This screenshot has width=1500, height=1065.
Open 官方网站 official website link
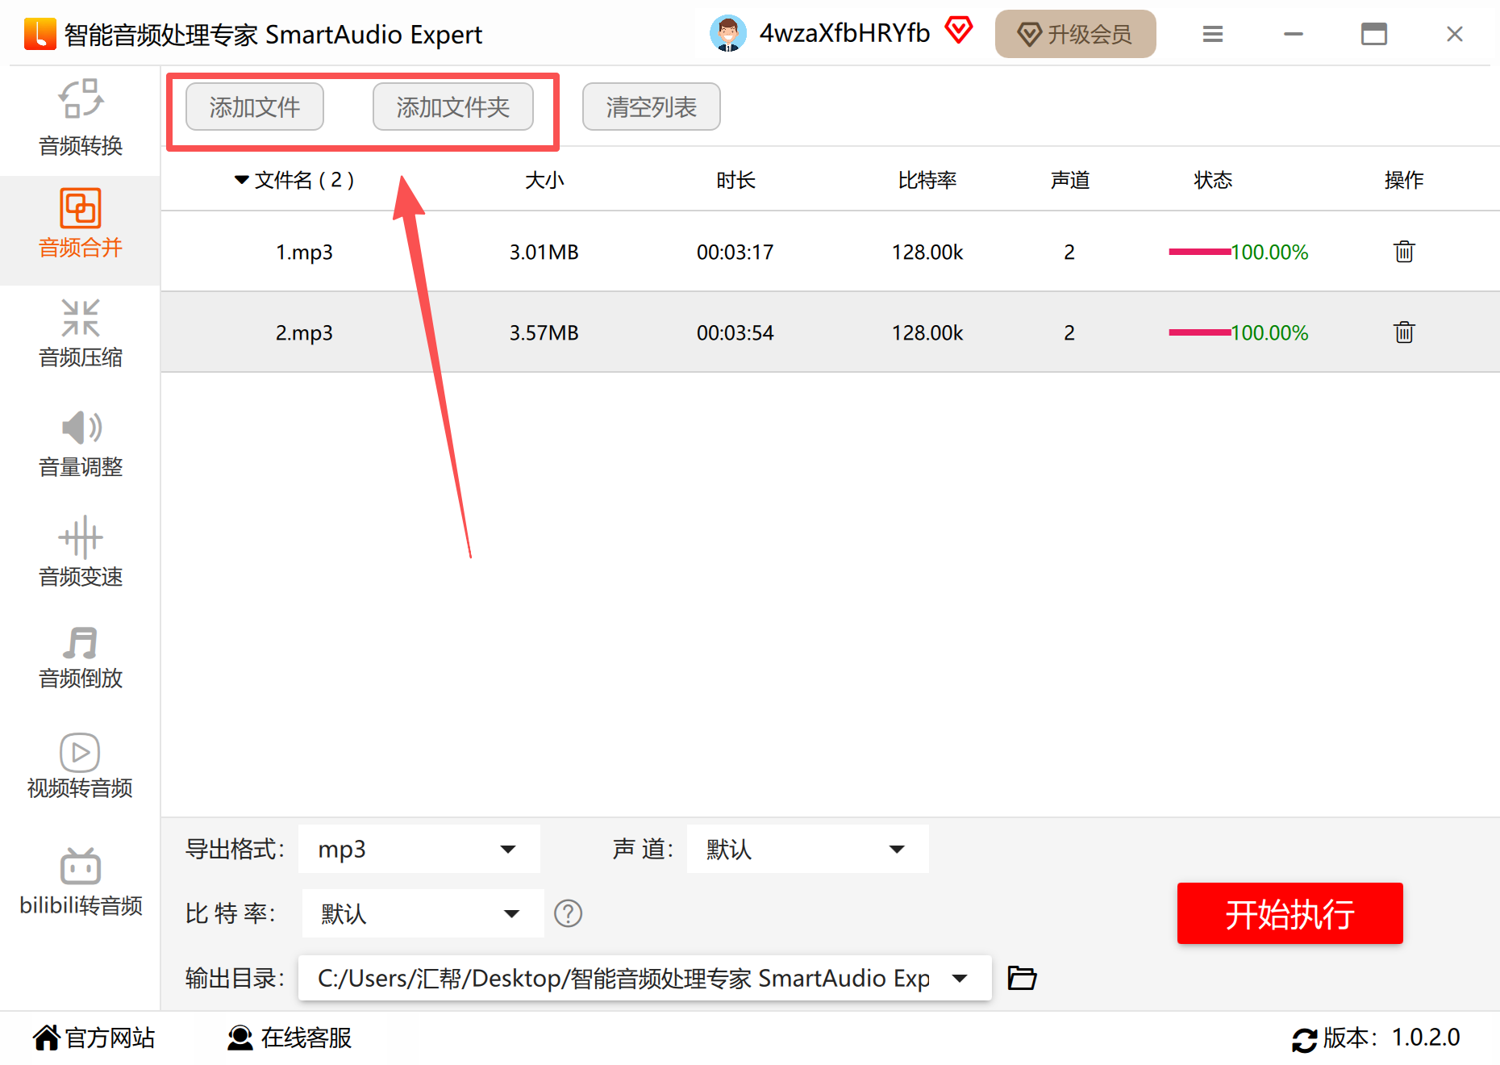[94, 1038]
